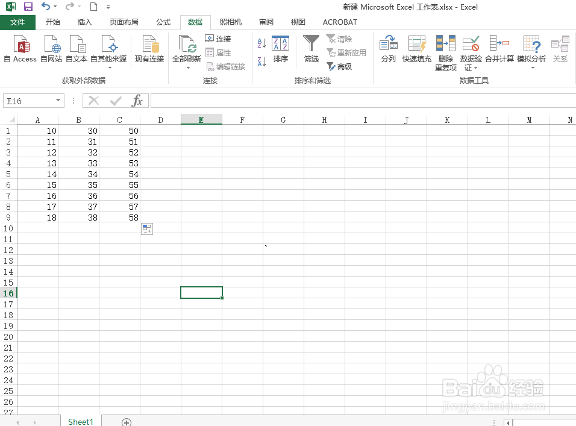Open Advanced filter (高级)
The image size is (576, 426).
(339, 66)
